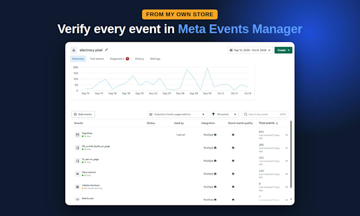Screen dimensions: 360x216
Task: Click the 15_sec_on_page event name
Action: (90, 159)
